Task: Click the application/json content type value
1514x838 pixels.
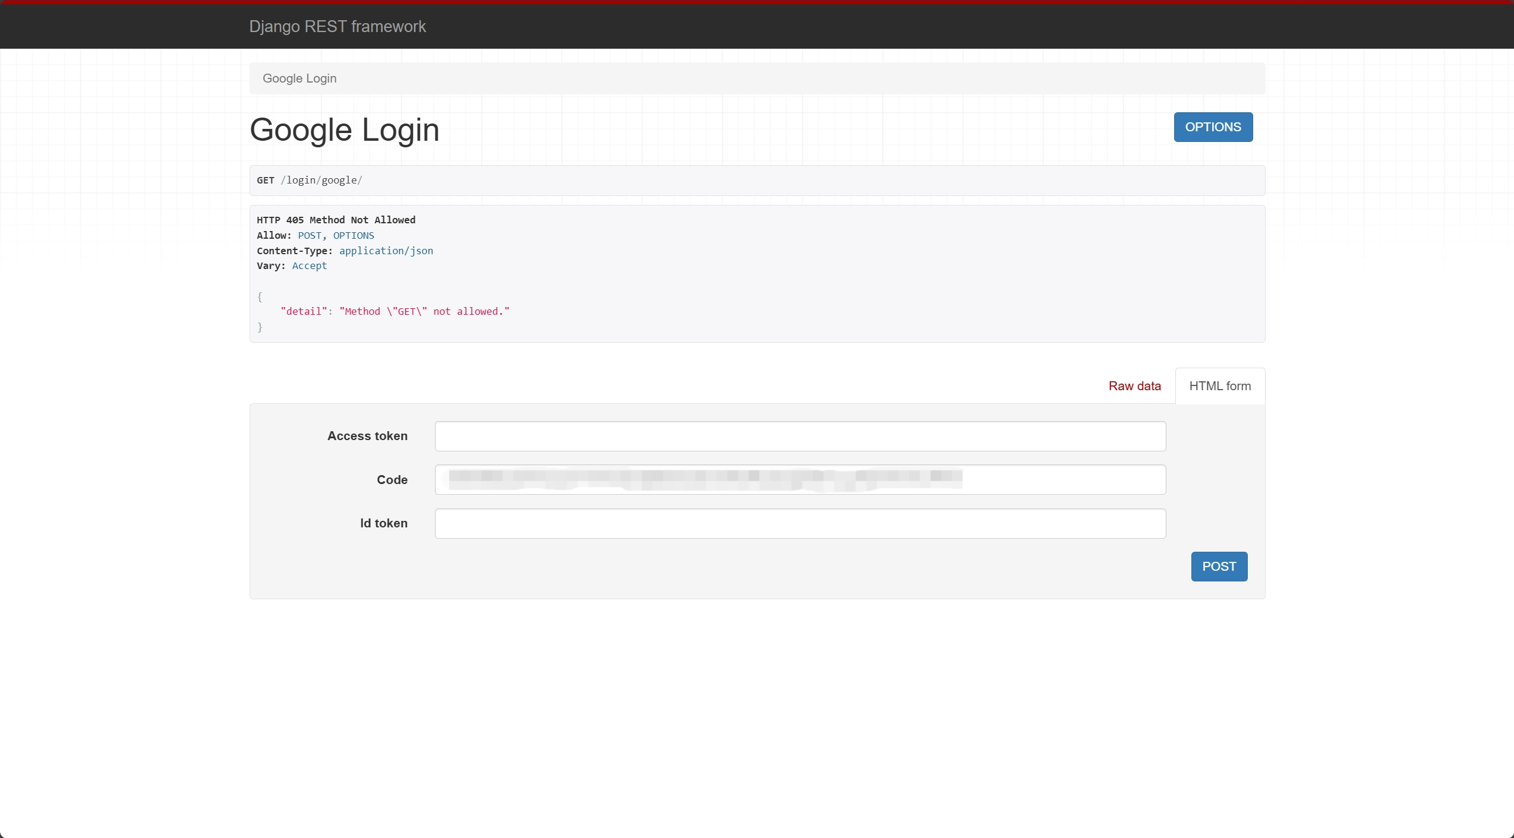Action: [x=386, y=251]
